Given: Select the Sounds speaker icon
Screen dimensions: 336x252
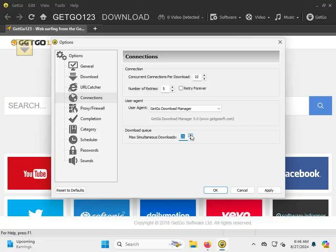Looking at the screenshot, I should tap(73, 161).
